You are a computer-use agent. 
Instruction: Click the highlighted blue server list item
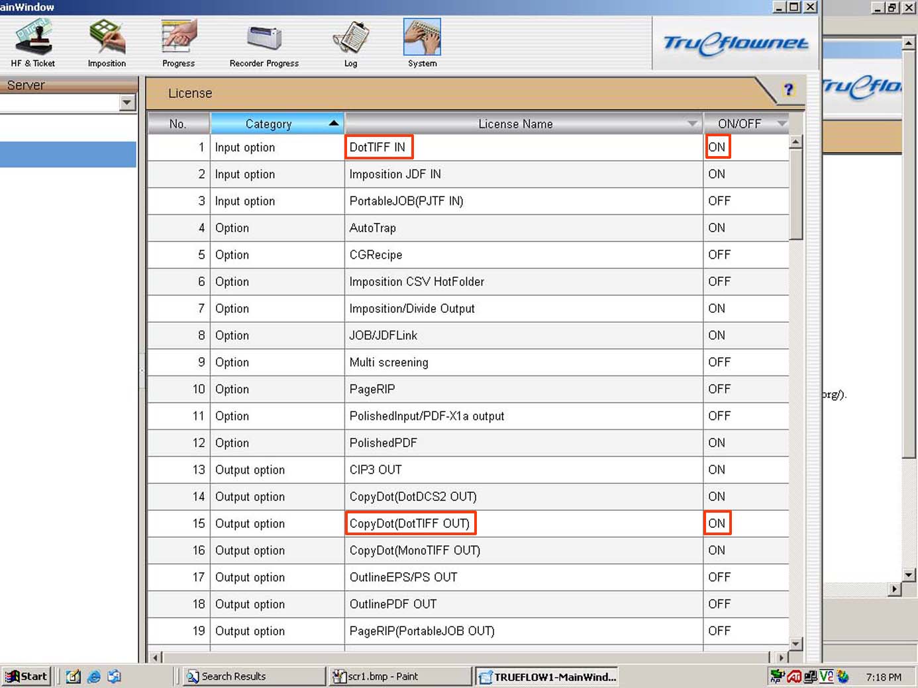(68, 155)
